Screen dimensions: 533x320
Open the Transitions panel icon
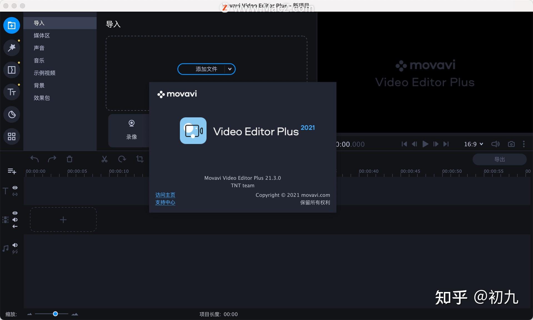(x=11, y=70)
